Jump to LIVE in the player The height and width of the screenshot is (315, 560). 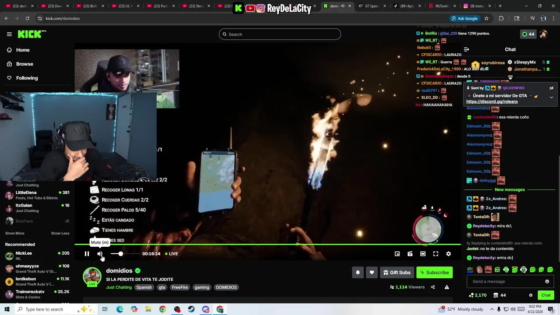(x=171, y=254)
